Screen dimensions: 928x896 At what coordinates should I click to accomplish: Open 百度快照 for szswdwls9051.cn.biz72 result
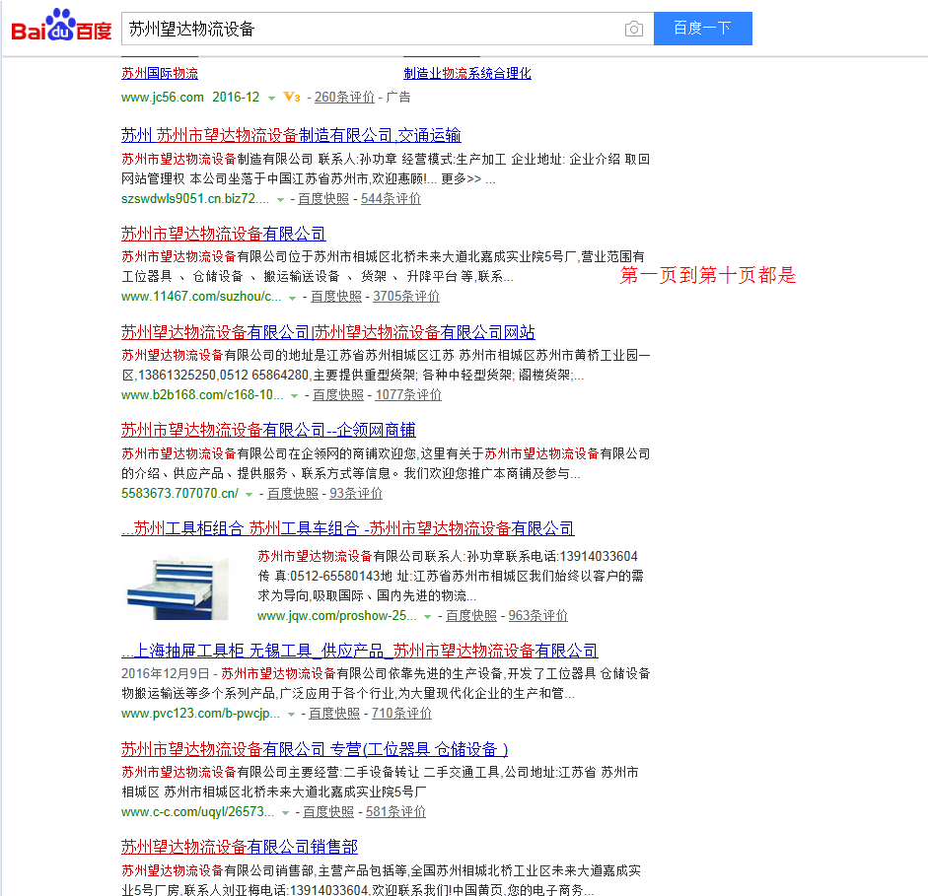pyautogui.click(x=323, y=199)
